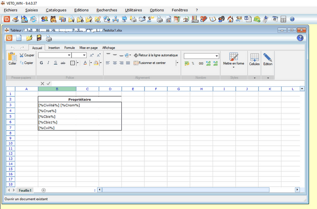Image resolution: width=317 pixels, height=209 pixels.
Task: Expand the Mettre en forme dropdown
Action: pos(234,67)
